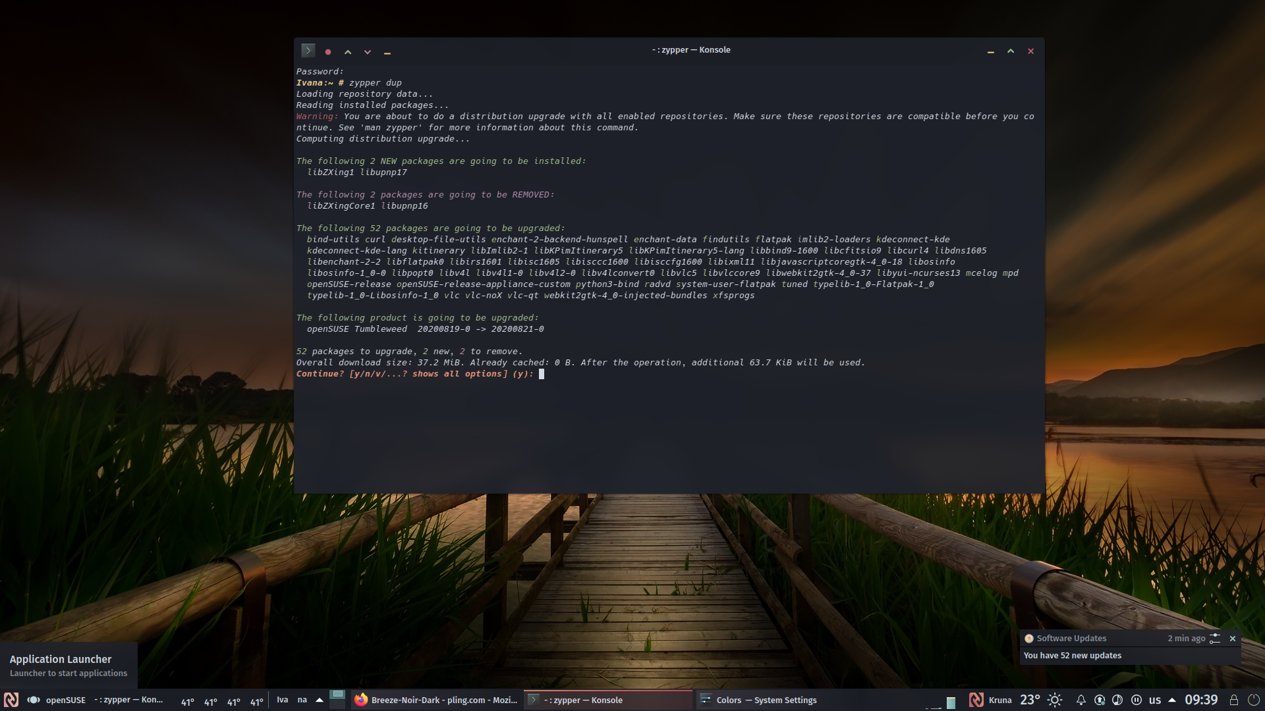
Task: Click the 'webkit2gtk-4_0-injected-bundles' package name
Action: 625,296
